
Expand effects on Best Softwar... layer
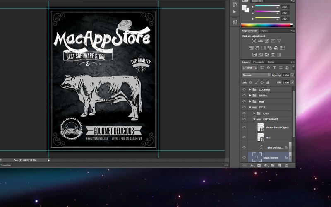(x=290, y=147)
